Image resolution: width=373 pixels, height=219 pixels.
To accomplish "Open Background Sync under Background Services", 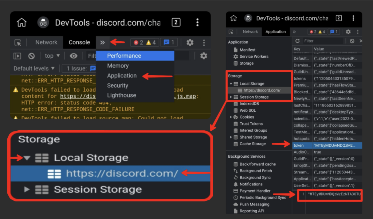I will (255, 177).
